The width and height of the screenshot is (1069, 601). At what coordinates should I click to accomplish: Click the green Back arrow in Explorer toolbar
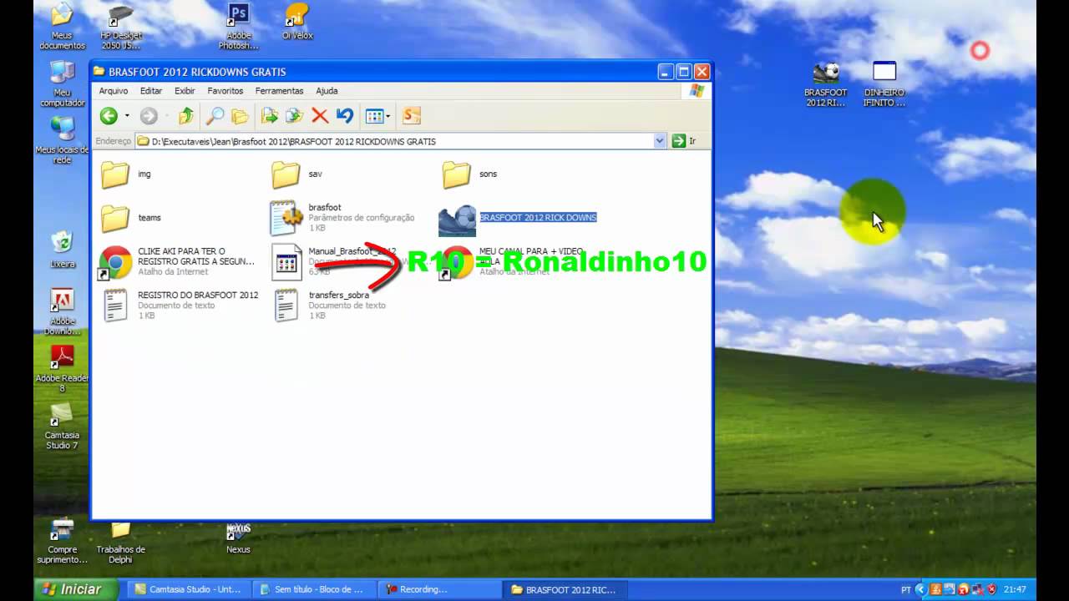tap(109, 116)
